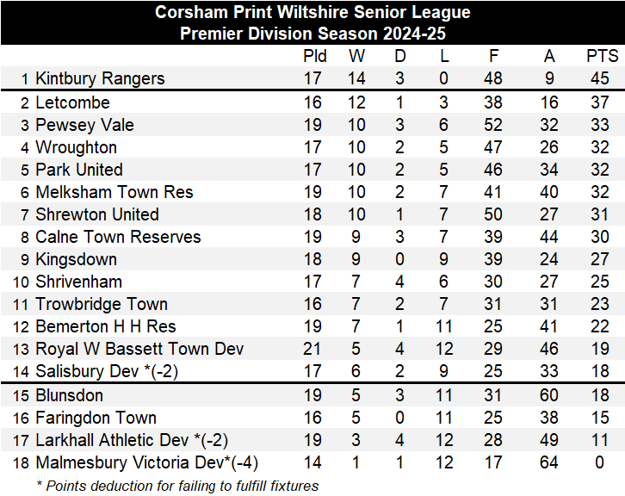625x496 pixels.
Task: Select Melksham Town Res team name
Action: (114, 192)
